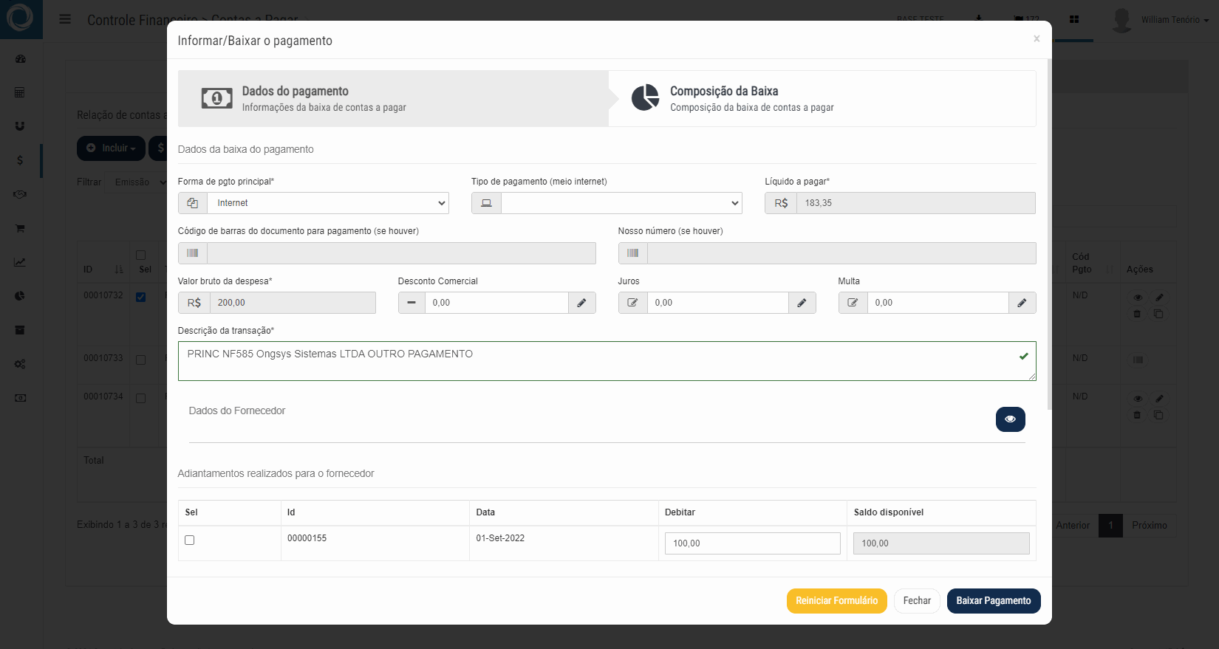
Task: Click the edit-square icon left of Juros
Action: point(632,303)
